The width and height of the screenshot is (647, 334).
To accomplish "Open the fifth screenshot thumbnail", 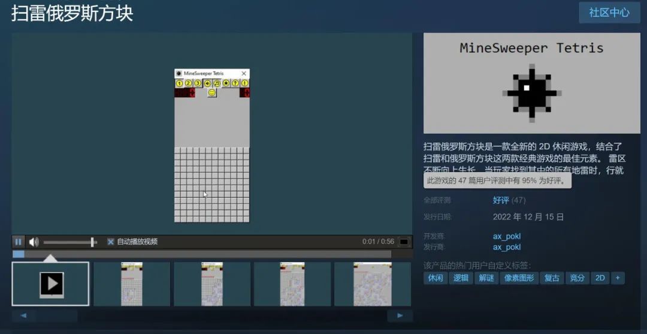I will click(373, 284).
